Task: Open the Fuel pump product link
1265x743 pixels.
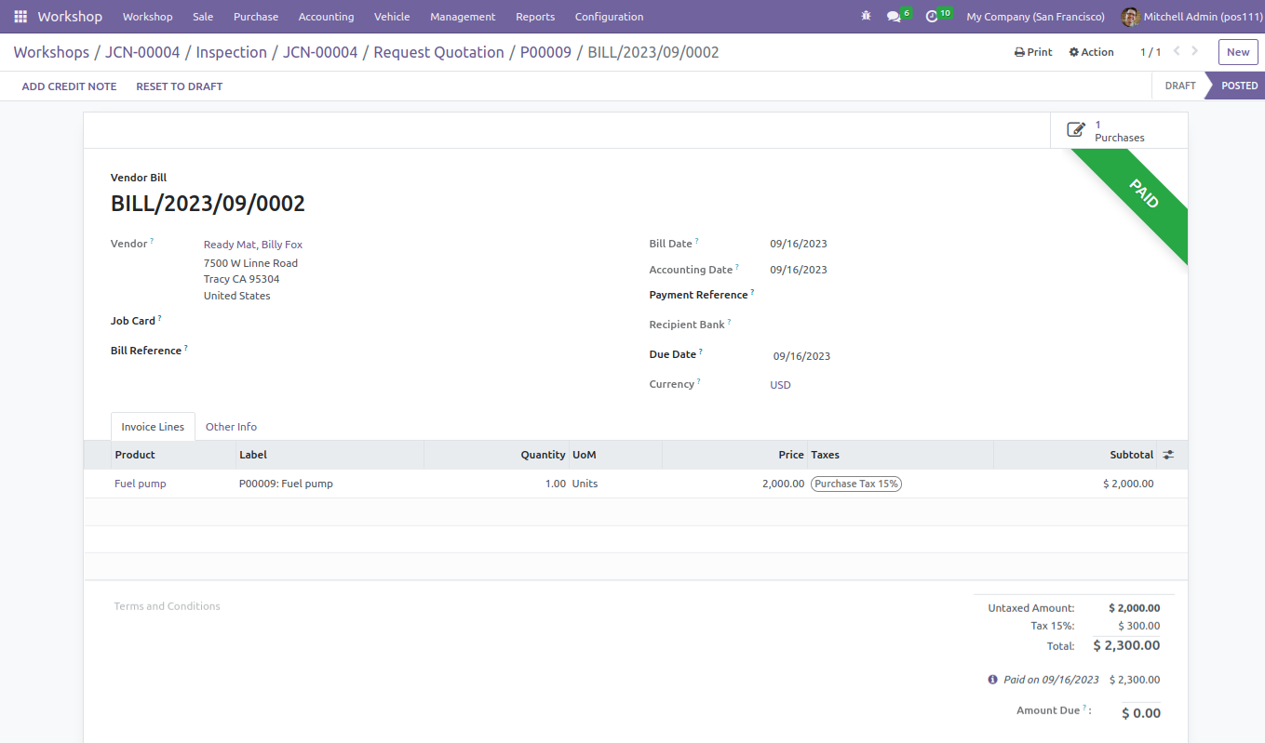Action: tap(141, 484)
